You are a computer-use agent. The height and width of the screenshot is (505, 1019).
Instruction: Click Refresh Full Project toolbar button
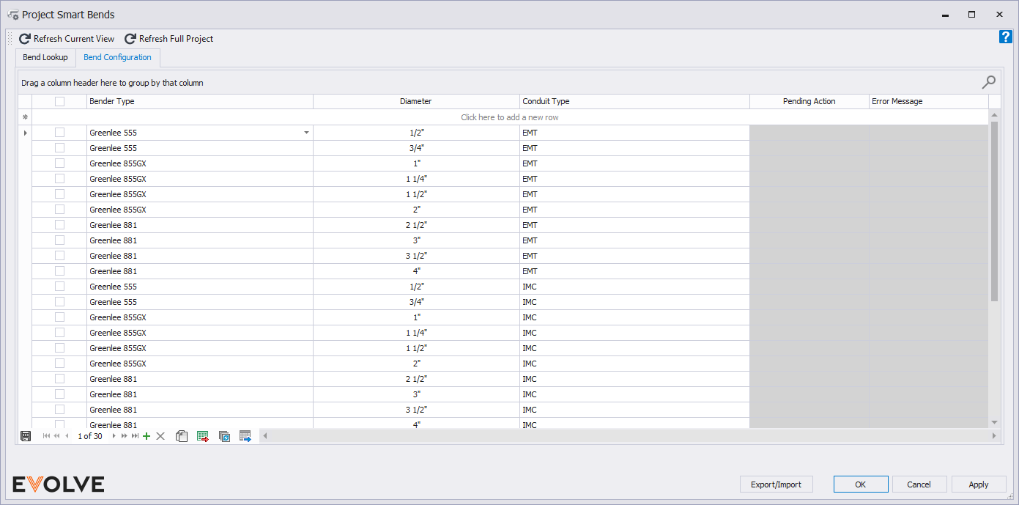[x=168, y=39]
